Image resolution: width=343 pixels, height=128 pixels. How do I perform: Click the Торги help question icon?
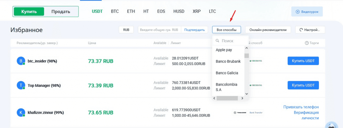[x=306, y=43]
